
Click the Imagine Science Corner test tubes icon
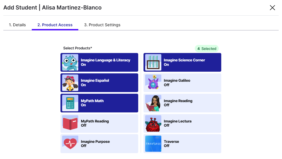click(x=153, y=62)
